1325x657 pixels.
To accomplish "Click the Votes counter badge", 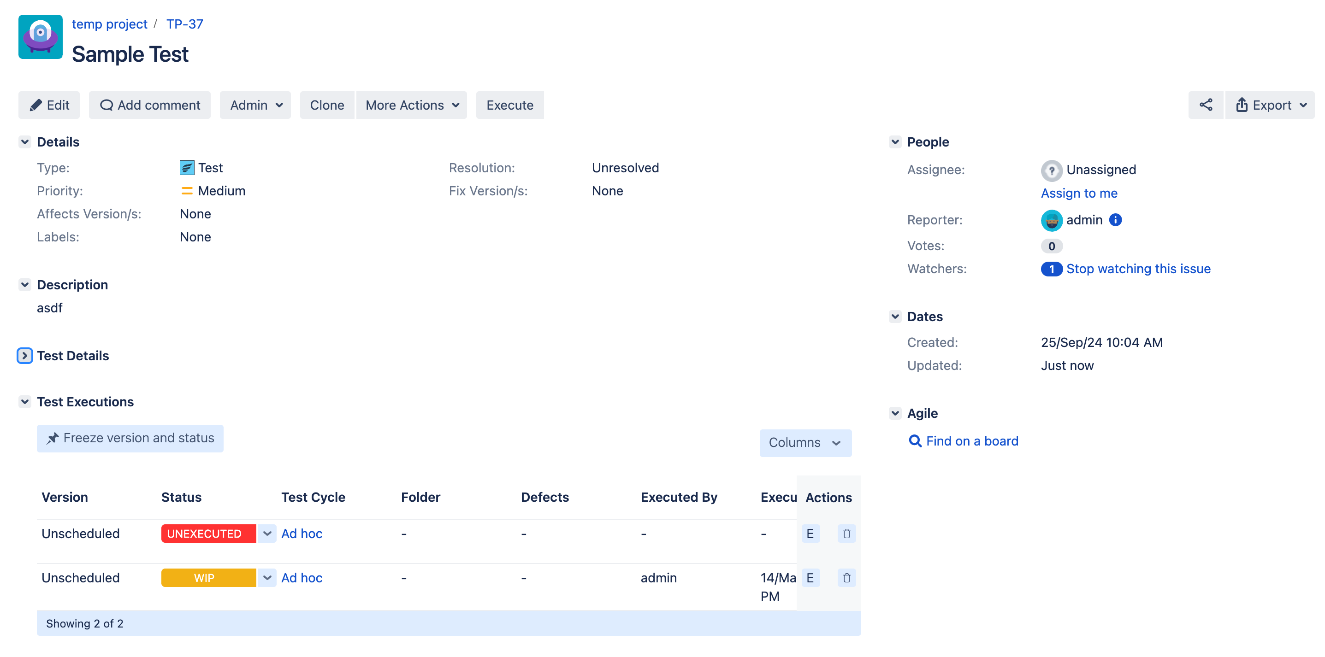I will click(x=1051, y=246).
